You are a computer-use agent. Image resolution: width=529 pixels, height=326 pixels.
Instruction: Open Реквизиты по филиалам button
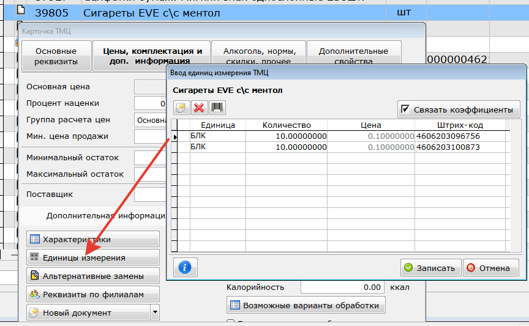[x=93, y=294]
